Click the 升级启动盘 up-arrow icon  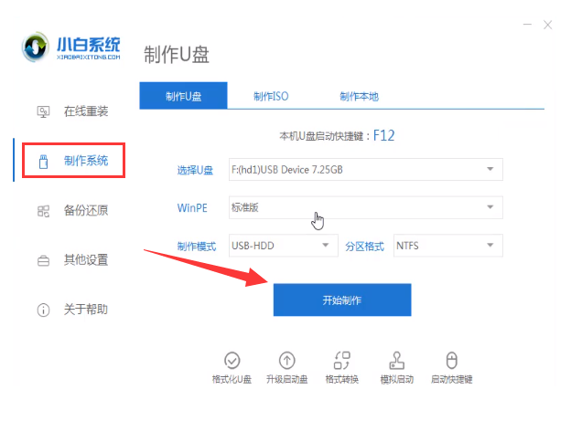[x=287, y=361]
